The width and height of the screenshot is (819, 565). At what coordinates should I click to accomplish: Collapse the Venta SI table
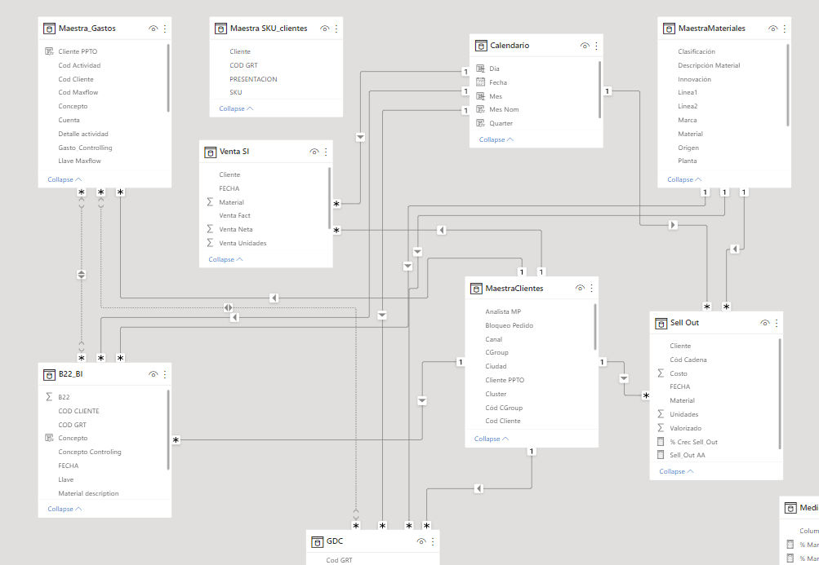(225, 259)
